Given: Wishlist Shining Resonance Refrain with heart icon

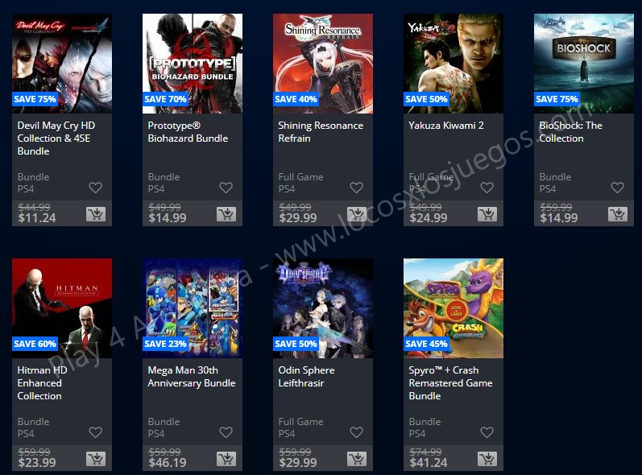Looking at the screenshot, I should (x=357, y=188).
